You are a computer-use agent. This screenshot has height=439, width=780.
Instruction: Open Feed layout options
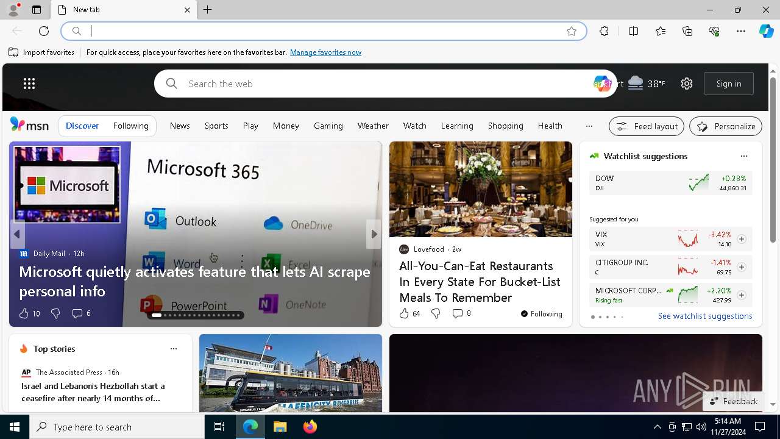click(647, 126)
